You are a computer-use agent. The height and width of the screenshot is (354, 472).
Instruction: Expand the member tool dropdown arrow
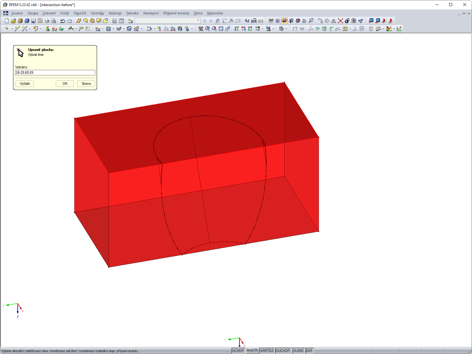[29, 29]
